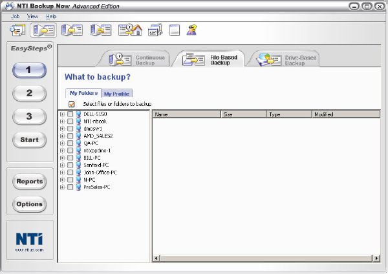Sort by the Type column header
The height and width of the screenshot is (274, 388).
[x=289, y=114]
